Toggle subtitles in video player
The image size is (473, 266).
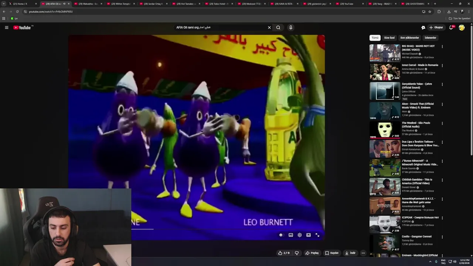pyautogui.click(x=291, y=235)
